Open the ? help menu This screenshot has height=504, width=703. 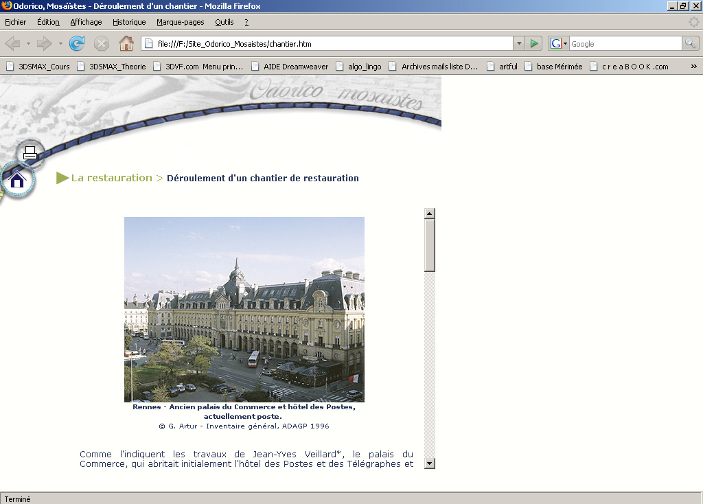click(246, 22)
